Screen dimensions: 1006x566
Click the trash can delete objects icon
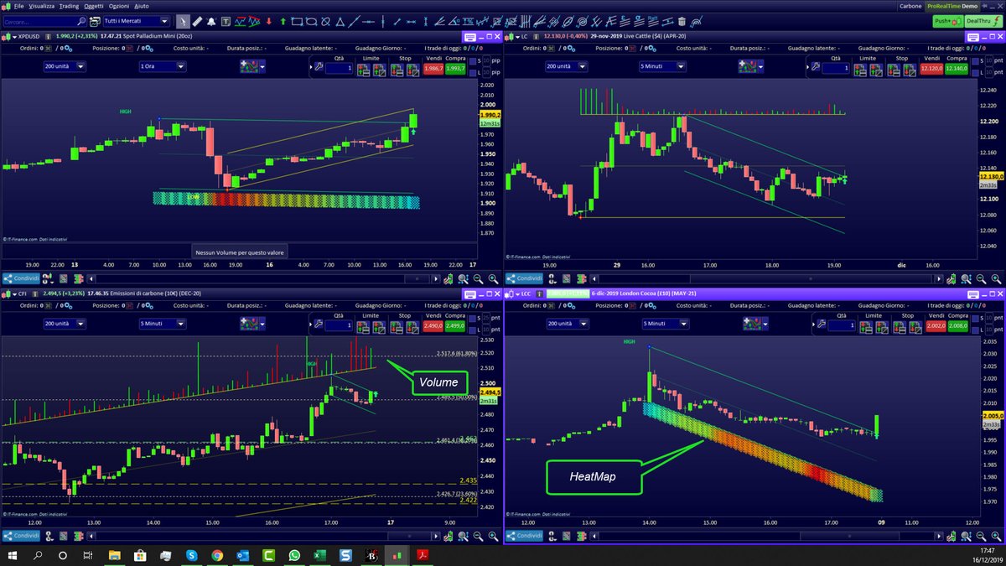click(682, 21)
